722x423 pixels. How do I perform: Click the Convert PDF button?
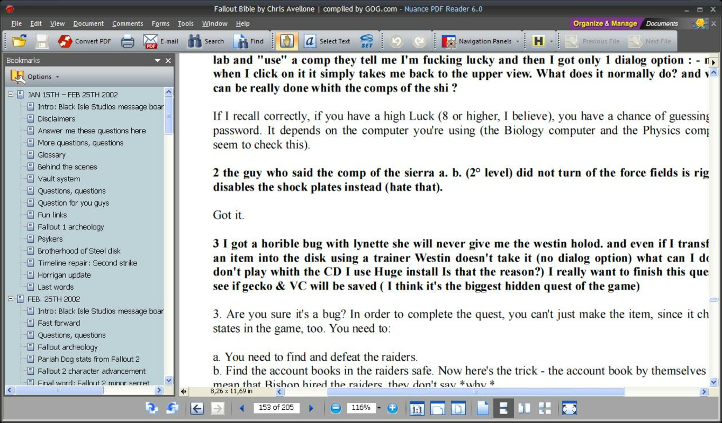[x=85, y=41]
